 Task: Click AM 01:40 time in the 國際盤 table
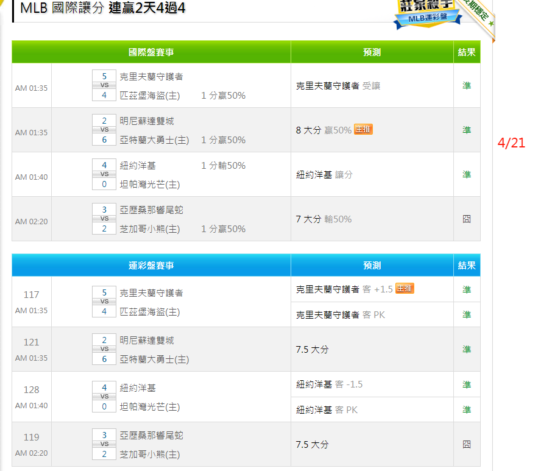coord(31,177)
